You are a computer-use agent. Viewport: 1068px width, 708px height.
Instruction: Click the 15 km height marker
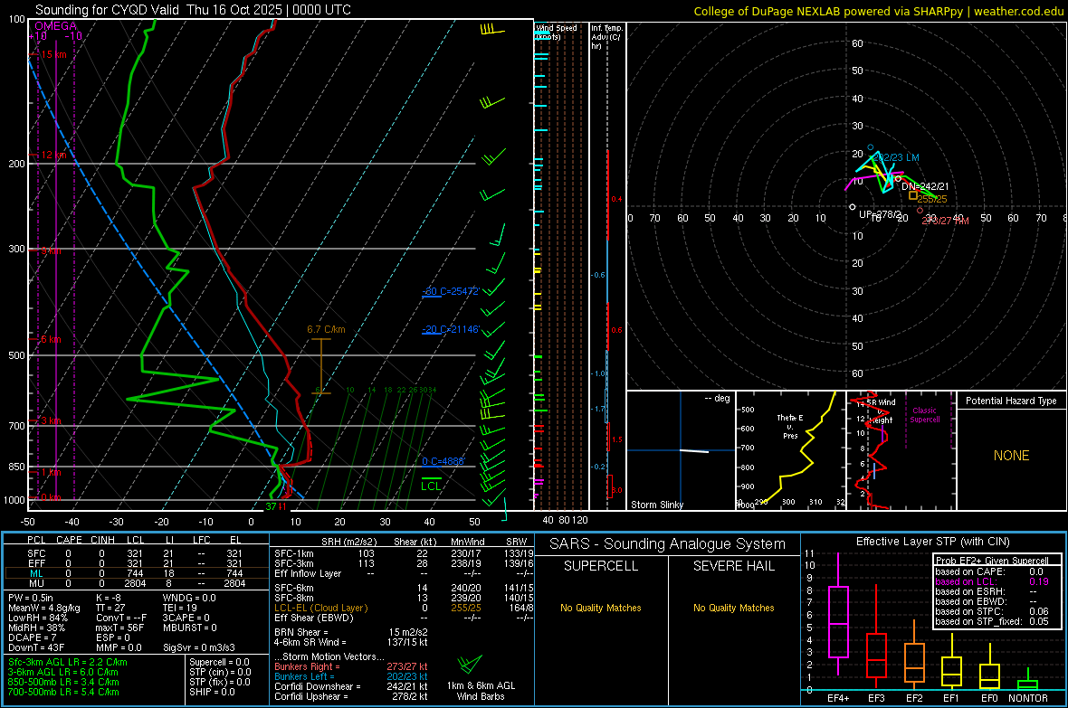(52, 54)
